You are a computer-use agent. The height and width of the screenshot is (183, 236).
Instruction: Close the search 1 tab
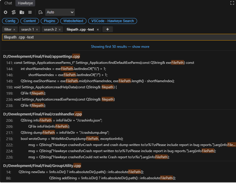click(x=37, y=29)
